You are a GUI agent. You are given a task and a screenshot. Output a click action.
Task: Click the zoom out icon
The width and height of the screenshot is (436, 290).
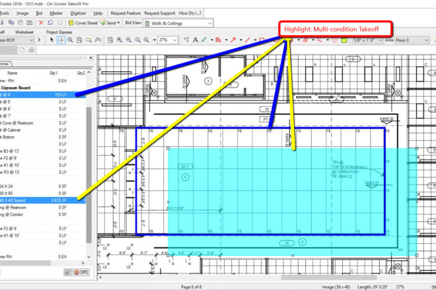pos(129,40)
